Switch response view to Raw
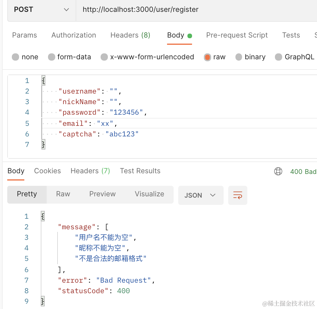Viewport: 317px width, 309px height. point(63,194)
